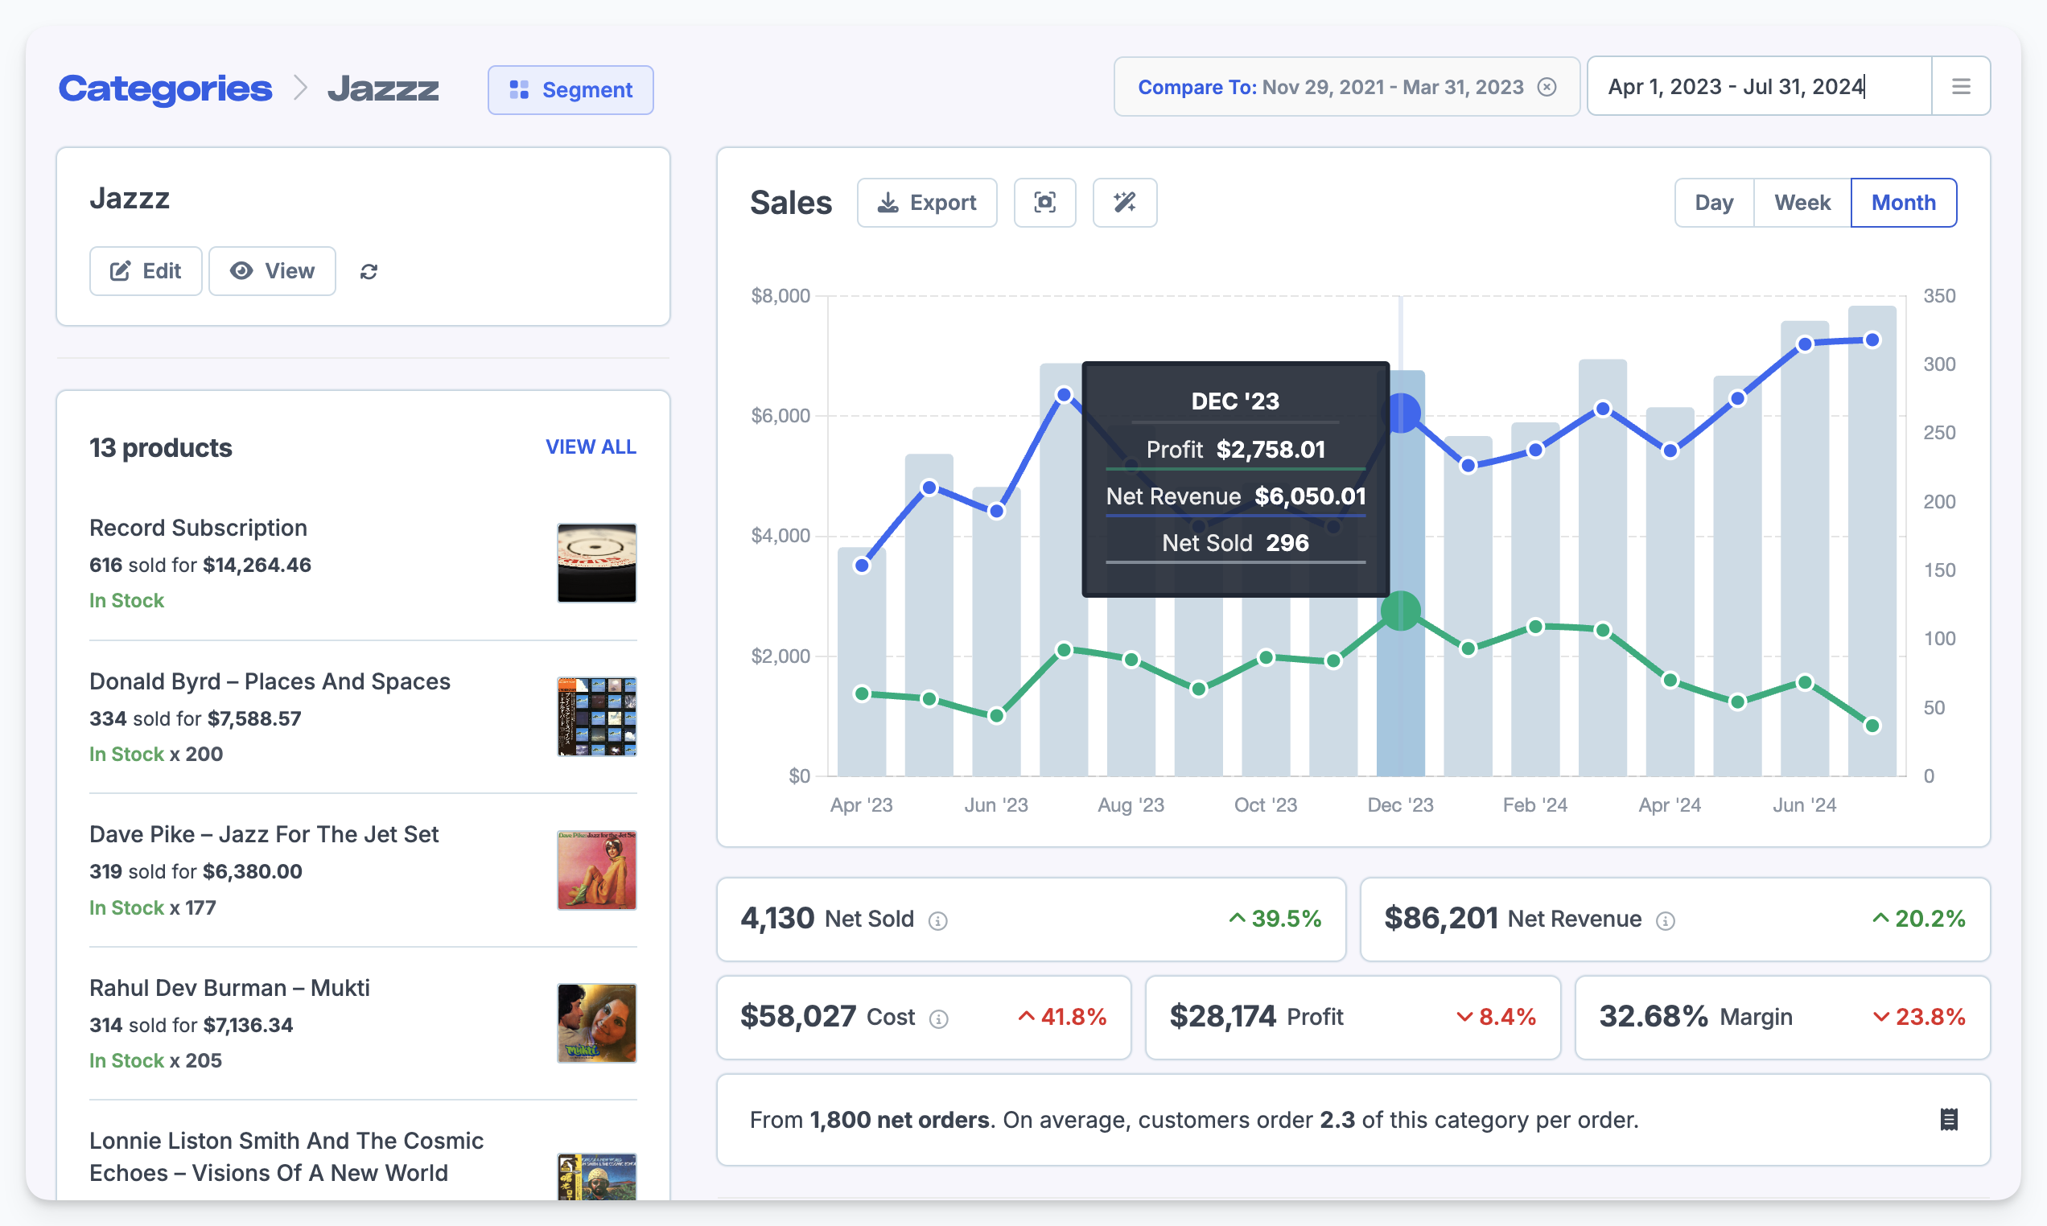Switch the sales chart granularity to Day
The image size is (2047, 1226).
point(1713,203)
